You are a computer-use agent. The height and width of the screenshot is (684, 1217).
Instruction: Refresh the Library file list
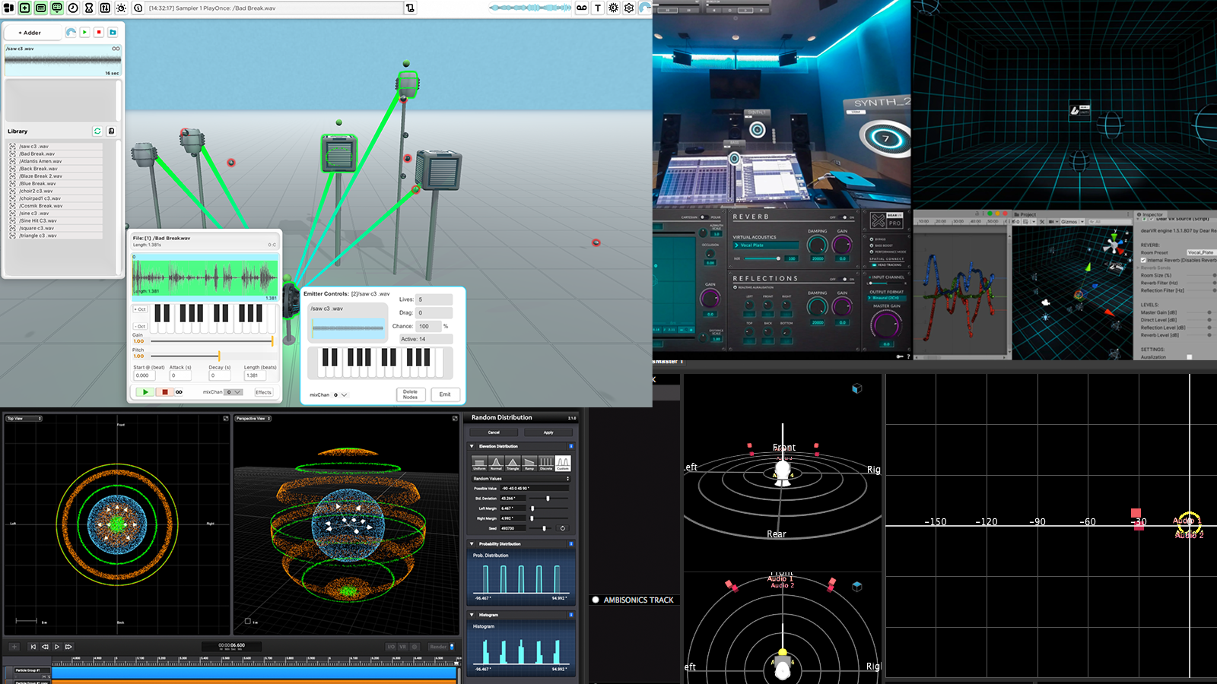click(97, 131)
